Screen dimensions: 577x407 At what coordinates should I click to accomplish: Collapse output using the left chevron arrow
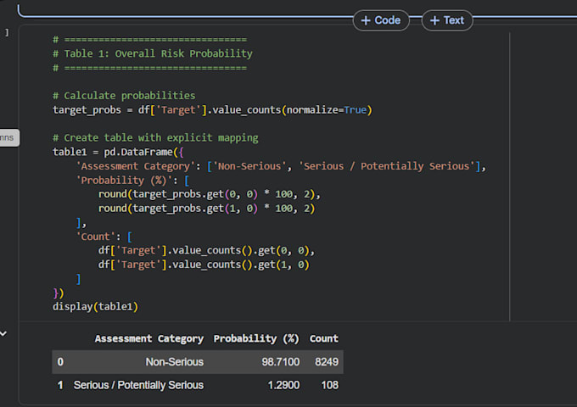3,334
